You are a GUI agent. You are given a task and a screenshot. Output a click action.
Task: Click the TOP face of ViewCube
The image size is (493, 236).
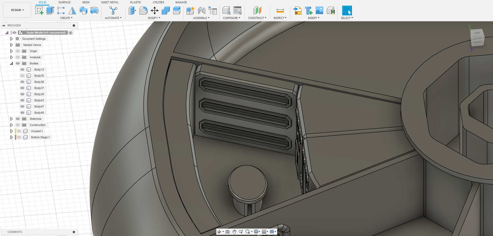point(477,33)
